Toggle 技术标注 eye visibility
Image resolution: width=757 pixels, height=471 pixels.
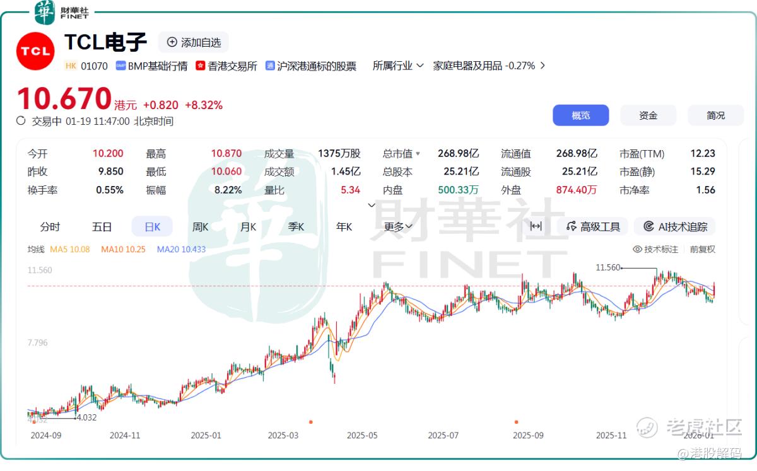637,250
